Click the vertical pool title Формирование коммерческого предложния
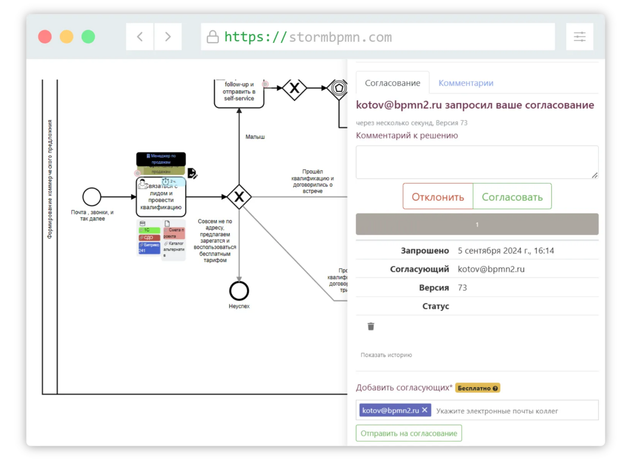Image resolution: width=632 pixels, height=460 pixels. click(50, 179)
